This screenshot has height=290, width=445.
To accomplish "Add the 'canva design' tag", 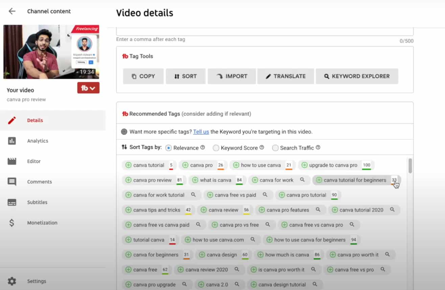I will (x=202, y=255).
